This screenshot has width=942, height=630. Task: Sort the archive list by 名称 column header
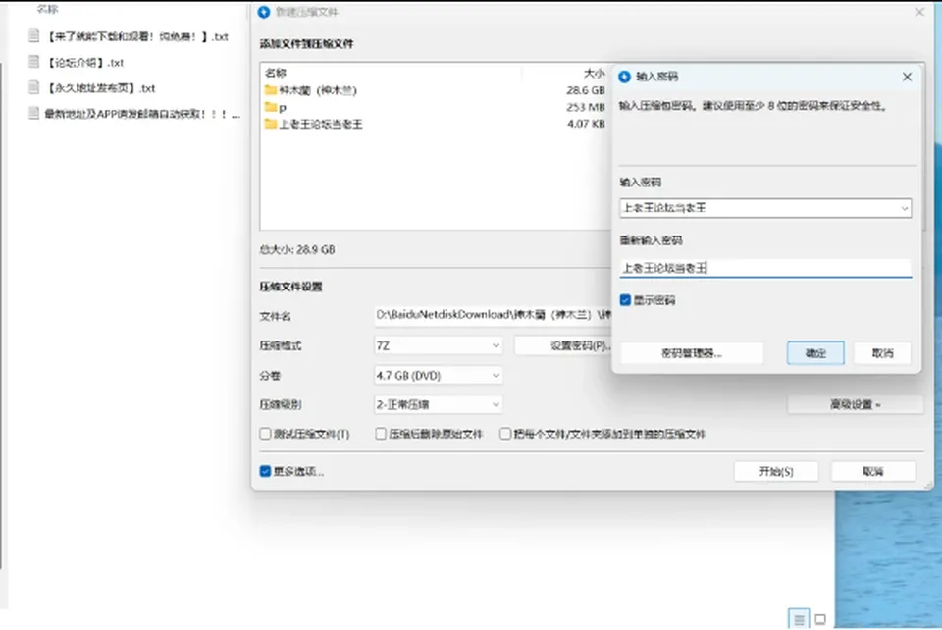tap(276, 74)
